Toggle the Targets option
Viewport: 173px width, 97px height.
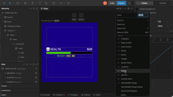click(133, 59)
